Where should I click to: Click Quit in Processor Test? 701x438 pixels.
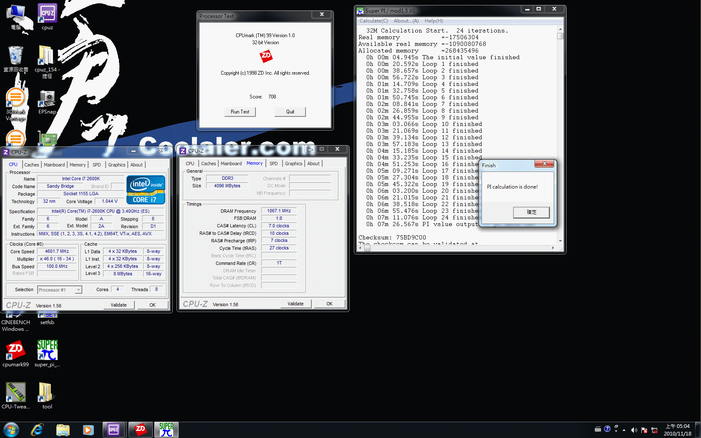pos(290,112)
